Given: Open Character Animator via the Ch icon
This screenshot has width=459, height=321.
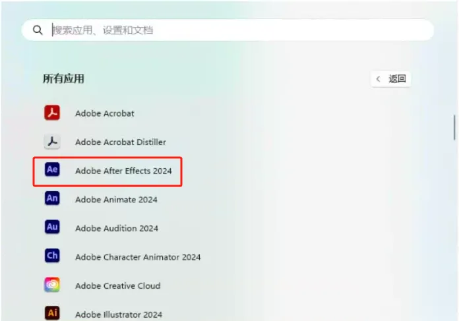Looking at the screenshot, I should (52, 256).
